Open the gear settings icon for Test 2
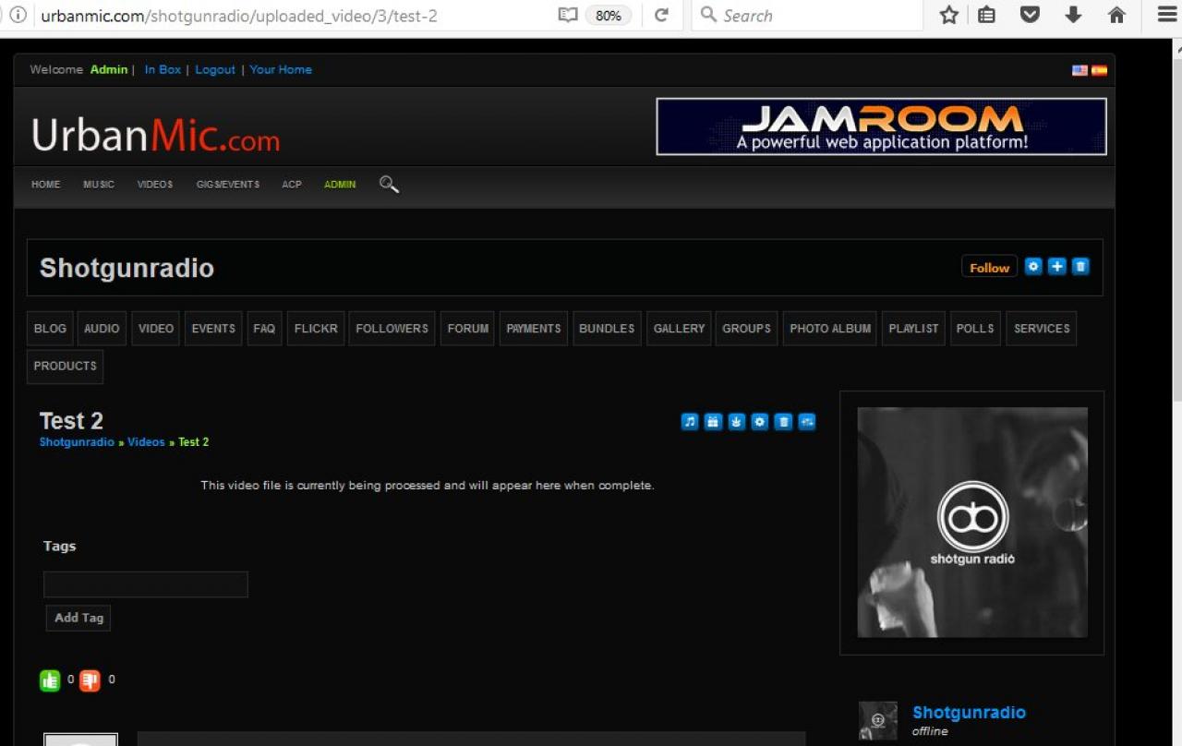The height and width of the screenshot is (746, 1182). click(x=759, y=422)
